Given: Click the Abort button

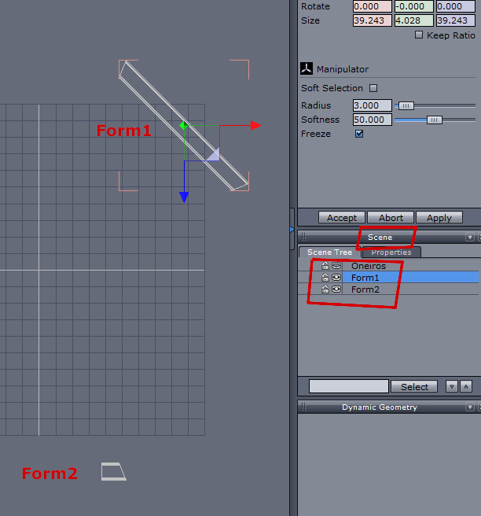Looking at the screenshot, I should tap(391, 218).
